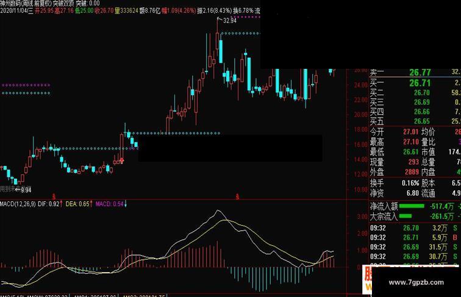The height and width of the screenshot is (297, 461).
Task: Click the 最低 value 26.61
Action: (411, 152)
